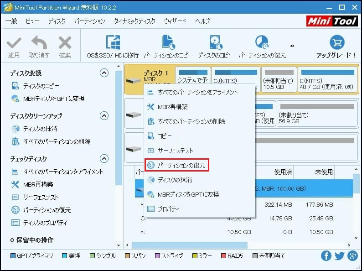Click the GPT/プライマリ legend color swatch

click(x=13, y=256)
